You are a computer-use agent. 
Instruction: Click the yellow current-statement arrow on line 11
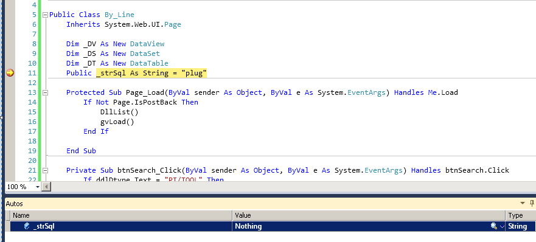point(10,73)
